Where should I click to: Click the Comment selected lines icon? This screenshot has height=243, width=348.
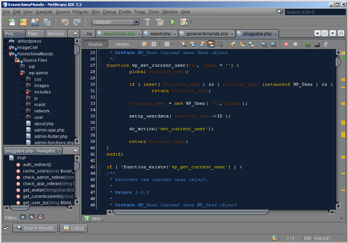click(308, 44)
